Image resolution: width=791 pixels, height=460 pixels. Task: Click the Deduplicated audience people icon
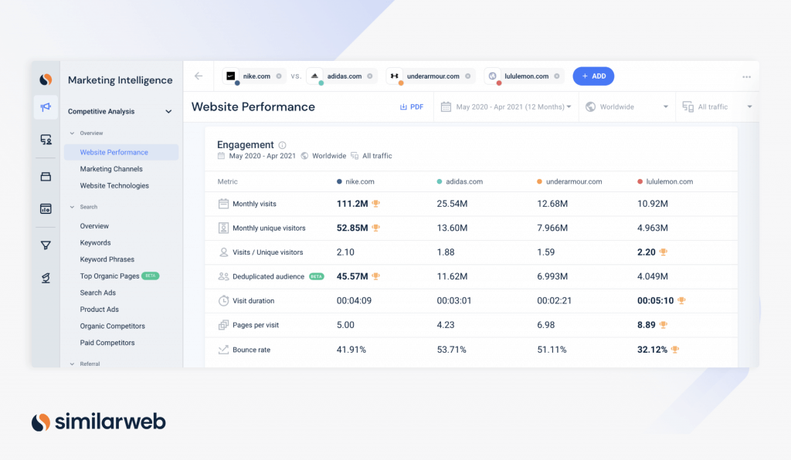[223, 276]
